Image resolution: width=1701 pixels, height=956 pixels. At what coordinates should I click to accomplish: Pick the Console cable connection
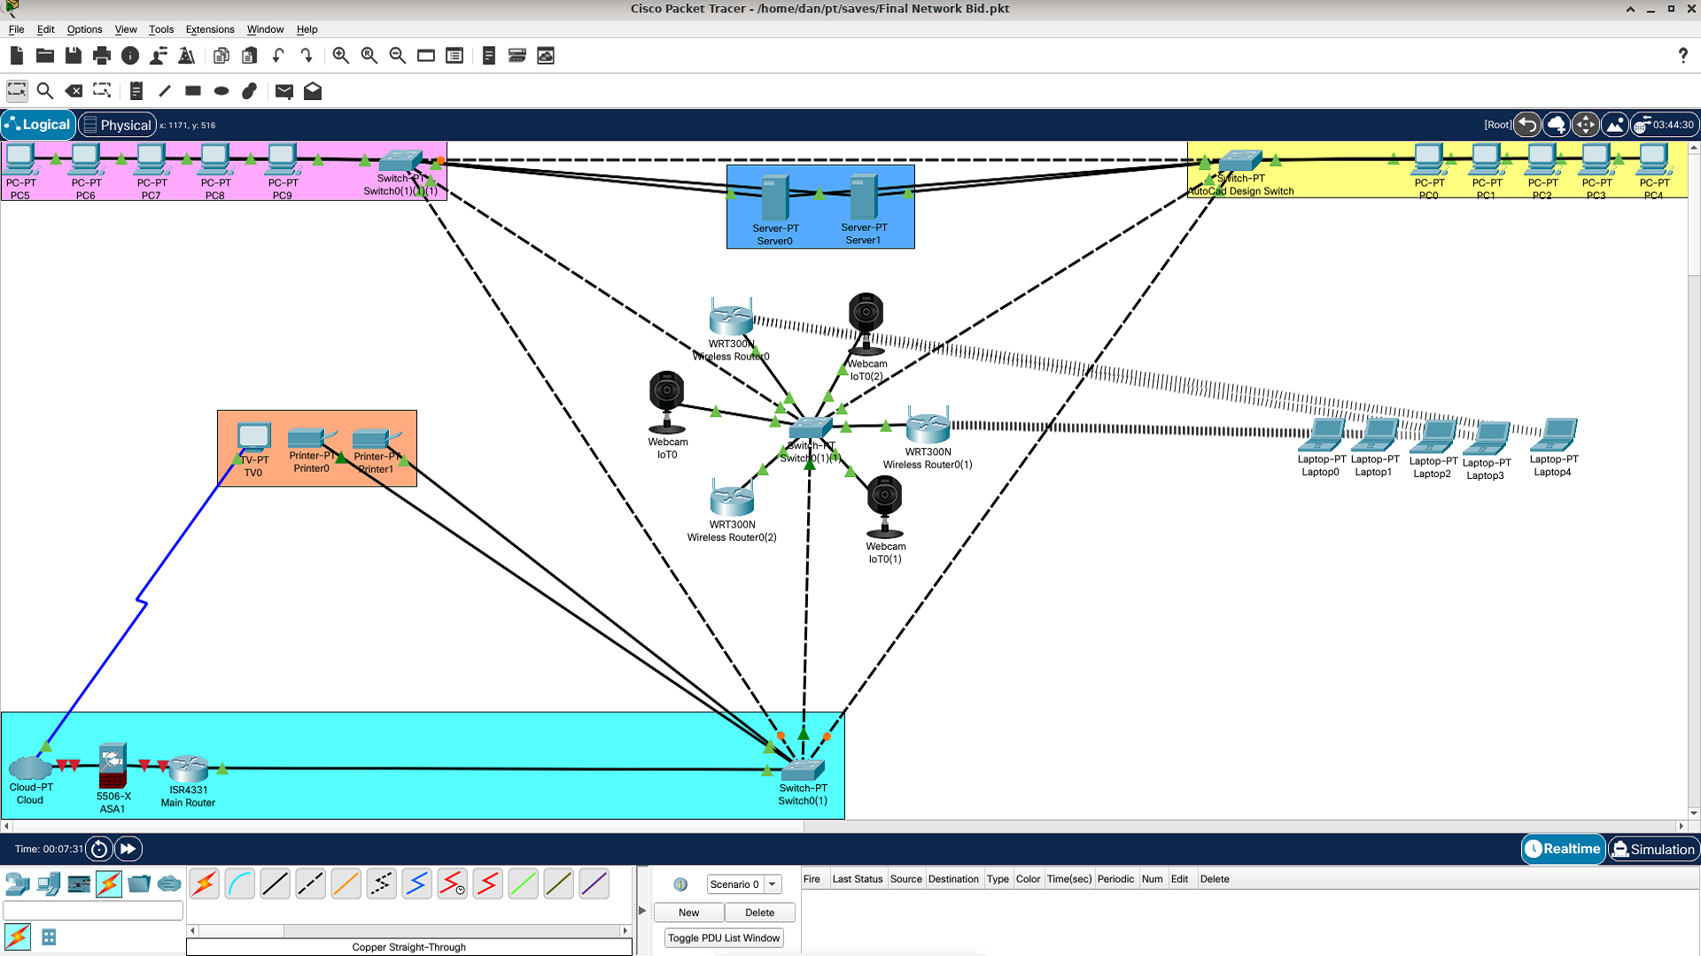coord(240,883)
